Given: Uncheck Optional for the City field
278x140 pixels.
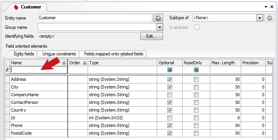Looking at the screenshot, I should [x=170, y=87].
